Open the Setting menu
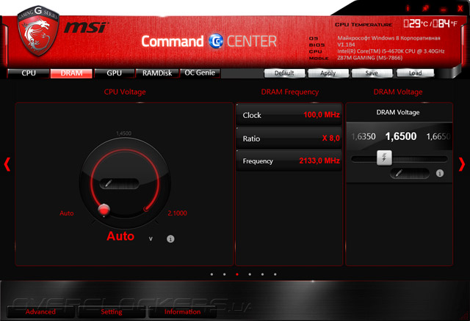The height and width of the screenshot is (321, 470). coord(112,311)
